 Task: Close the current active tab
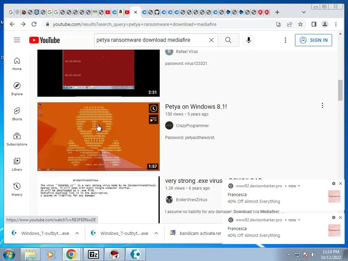coord(136,12)
